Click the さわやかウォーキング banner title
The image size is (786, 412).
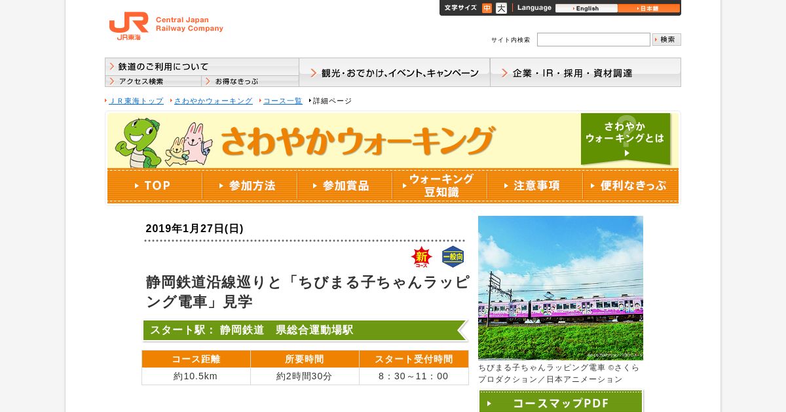coord(358,141)
